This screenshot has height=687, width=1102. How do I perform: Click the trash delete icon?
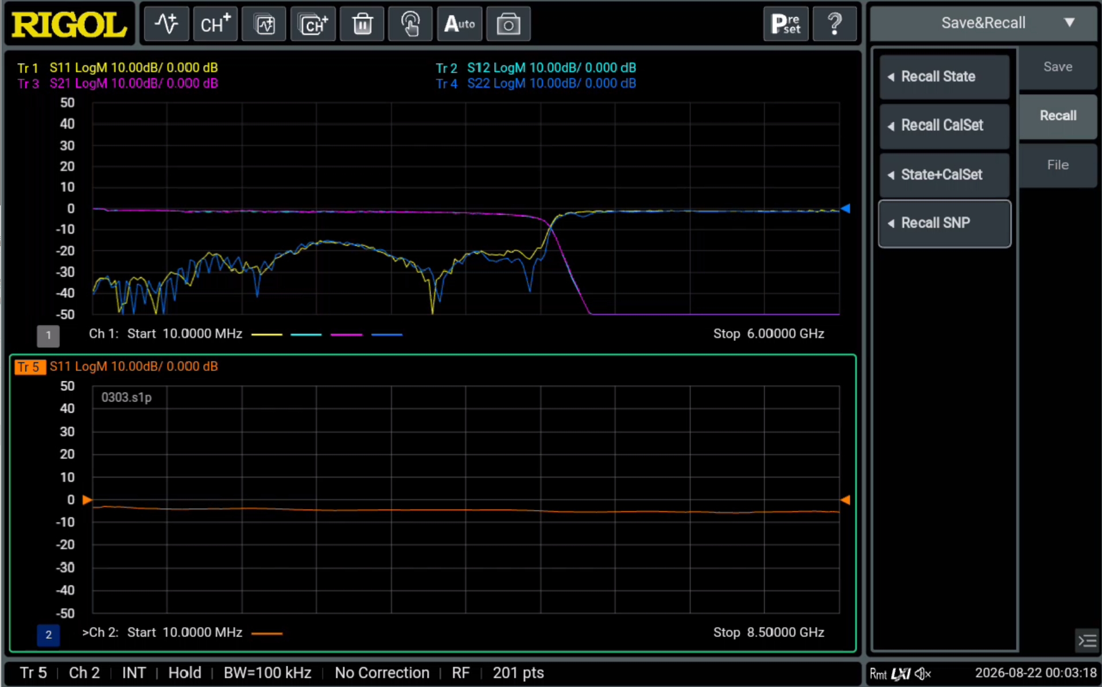click(x=362, y=24)
